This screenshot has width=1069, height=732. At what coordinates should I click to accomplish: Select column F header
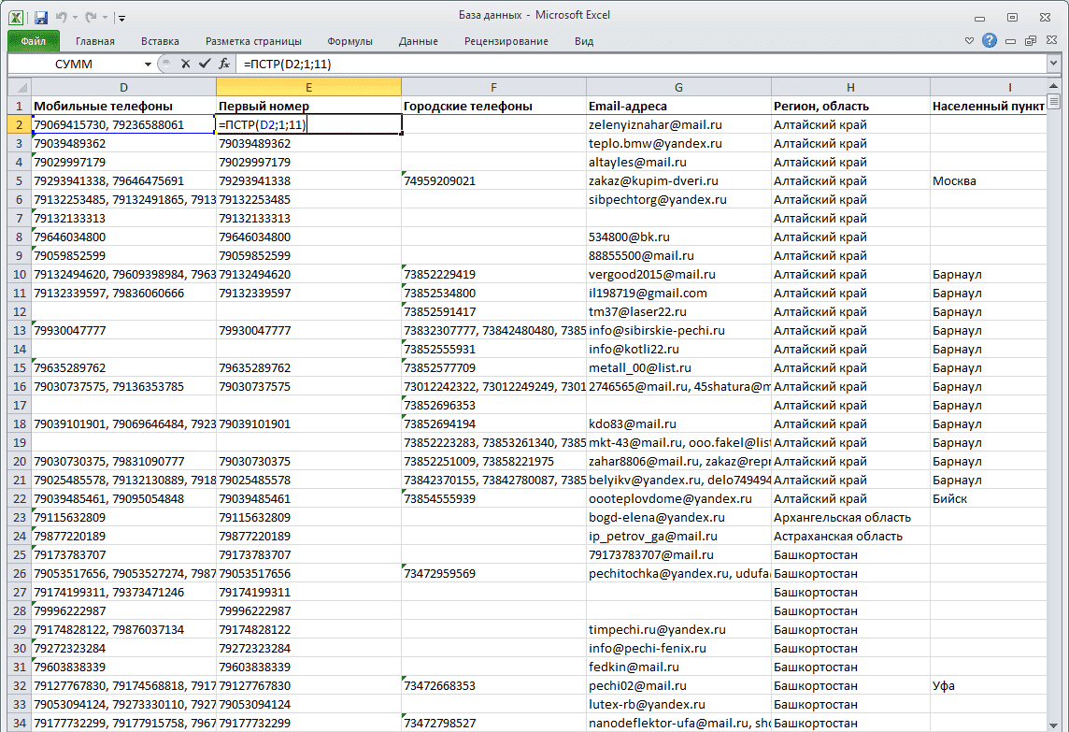[493, 87]
